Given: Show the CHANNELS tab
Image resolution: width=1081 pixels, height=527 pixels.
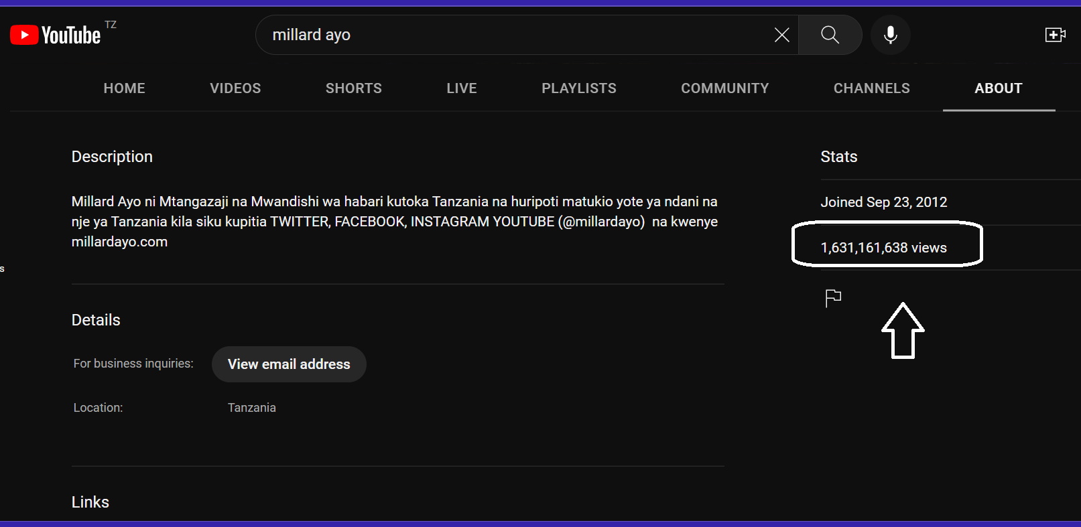Looking at the screenshot, I should (x=872, y=88).
